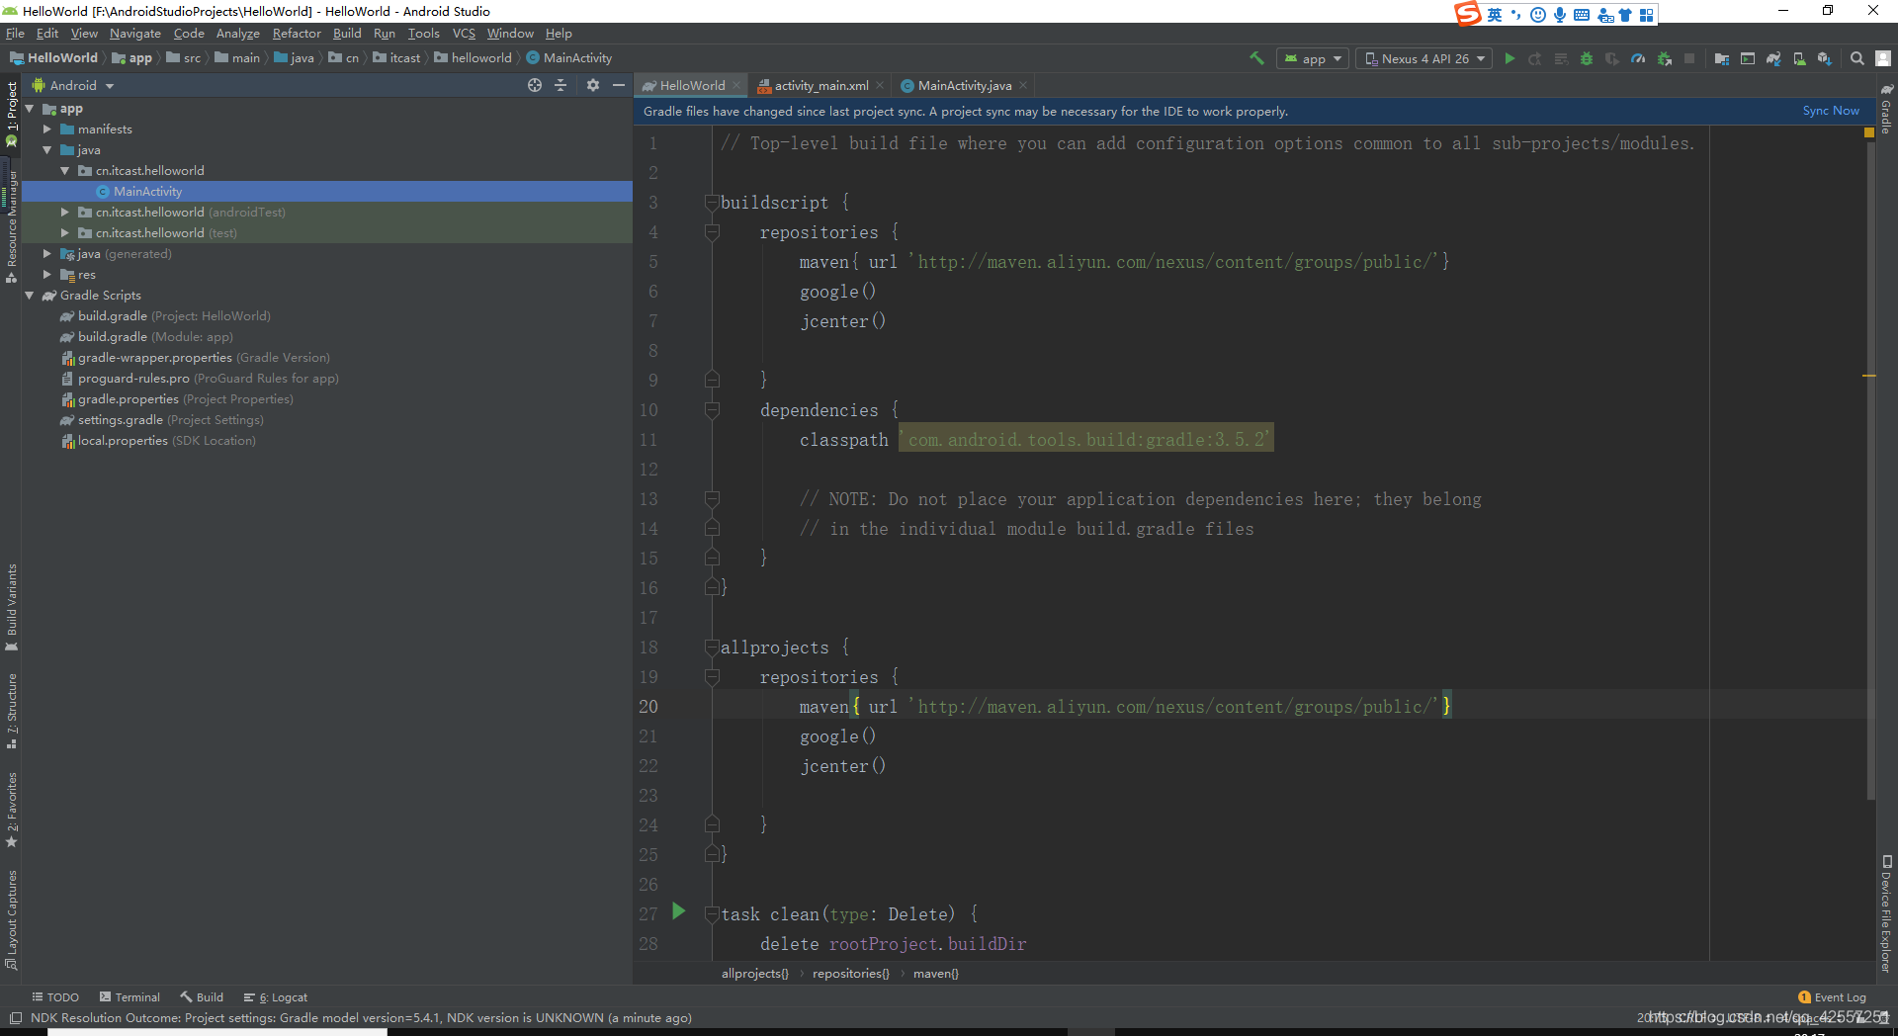Screen dimensions: 1898x1036
Task: Open the Nexus 4 API 26 device dropdown
Action: (x=1424, y=58)
